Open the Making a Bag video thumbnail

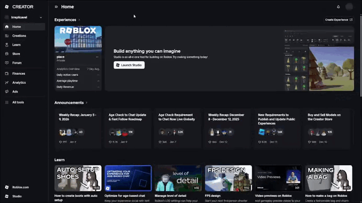click(329, 178)
